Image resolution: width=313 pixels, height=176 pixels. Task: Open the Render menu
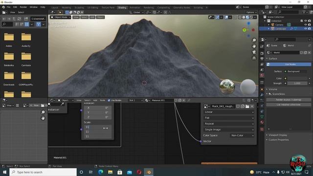pos(23,7)
